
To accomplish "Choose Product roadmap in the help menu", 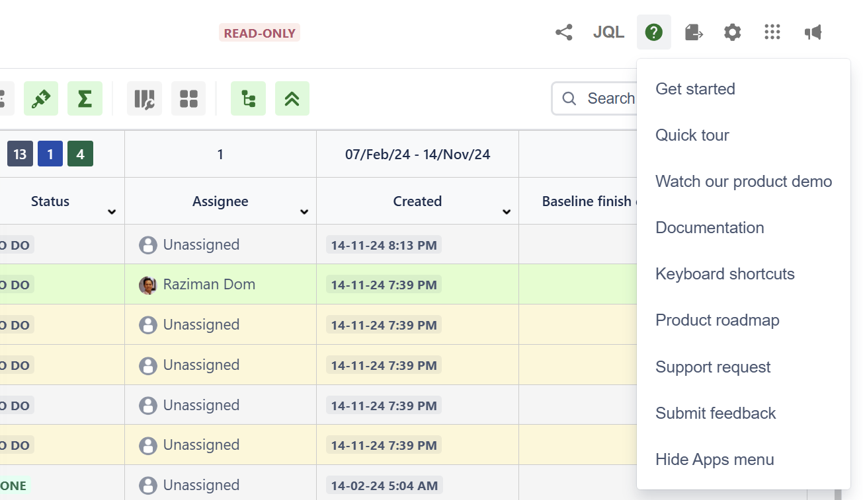I will 717,320.
